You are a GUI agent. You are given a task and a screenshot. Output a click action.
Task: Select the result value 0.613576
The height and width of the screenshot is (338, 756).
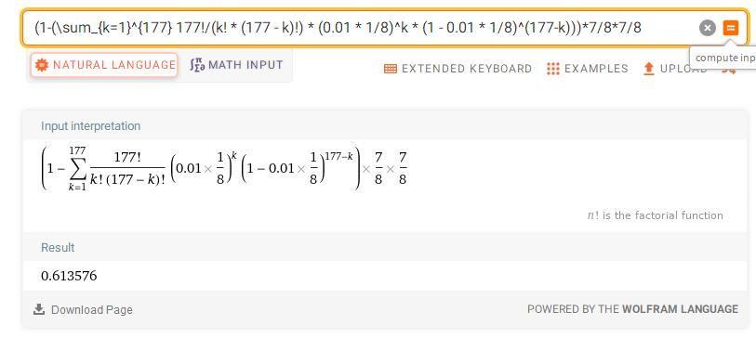[69, 276]
